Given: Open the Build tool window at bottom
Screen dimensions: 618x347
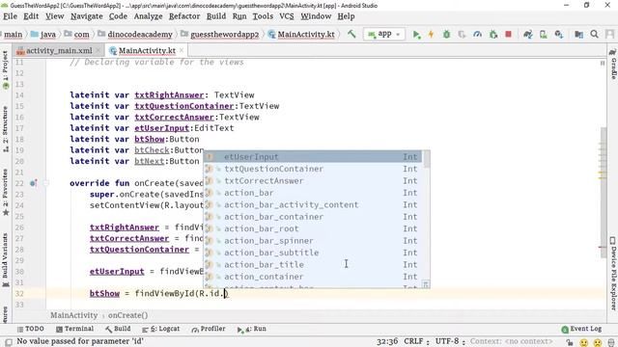Looking at the screenshot, I should point(118,329).
